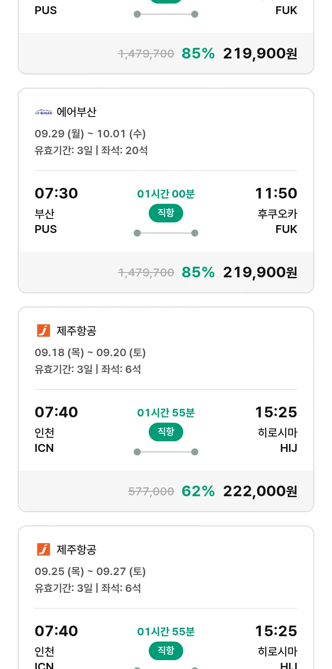Tap the 62% discount label

198,491
